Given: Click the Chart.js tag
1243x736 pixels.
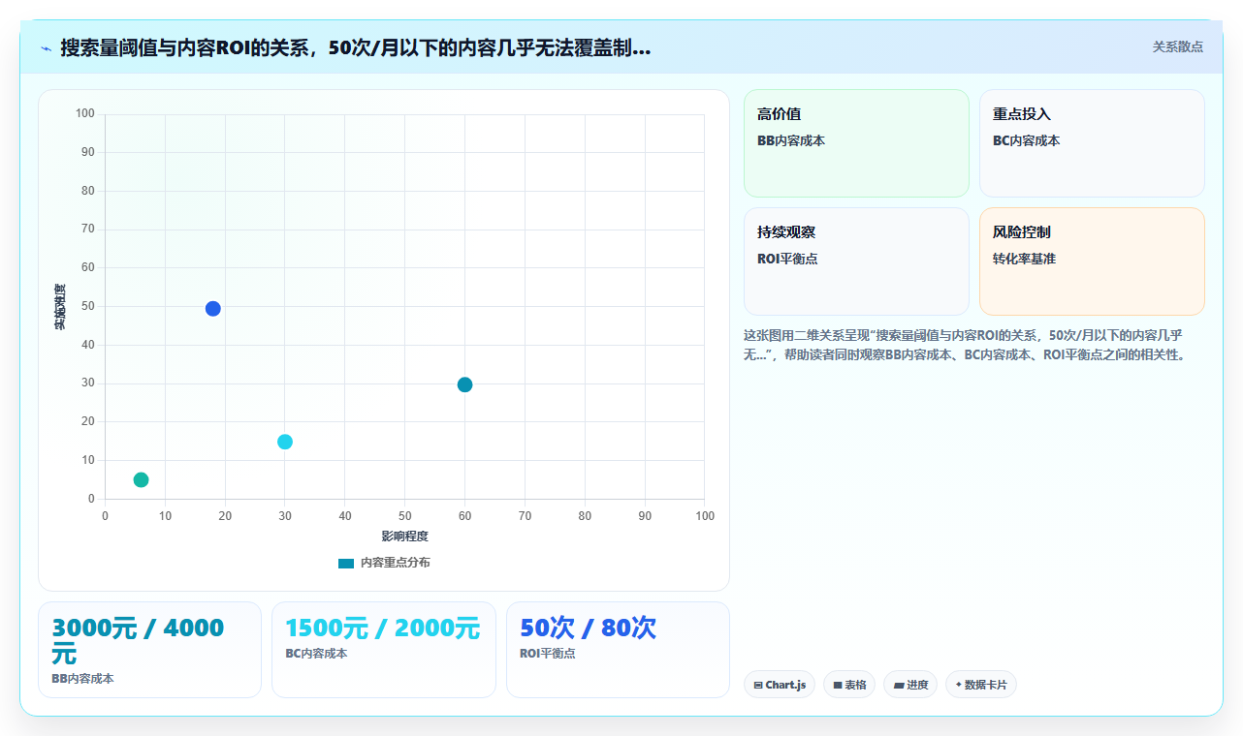Looking at the screenshot, I should (x=780, y=685).
